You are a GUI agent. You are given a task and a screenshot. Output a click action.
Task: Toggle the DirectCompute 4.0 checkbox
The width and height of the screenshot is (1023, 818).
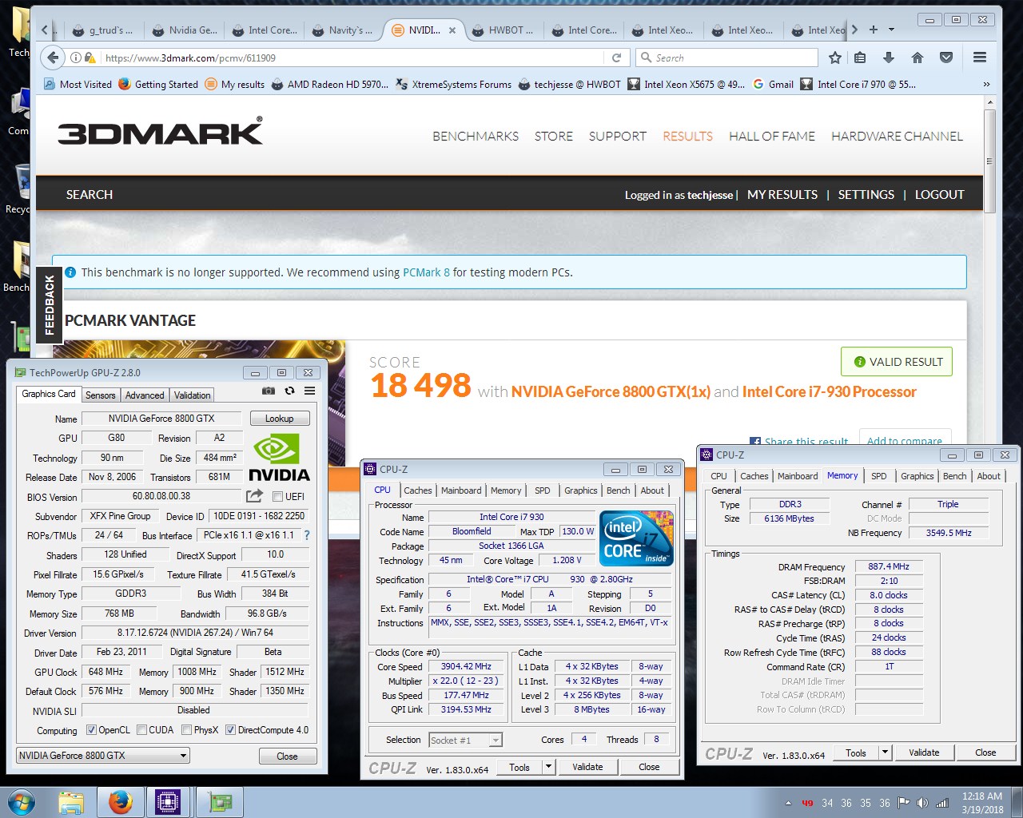tap(230, 729)
